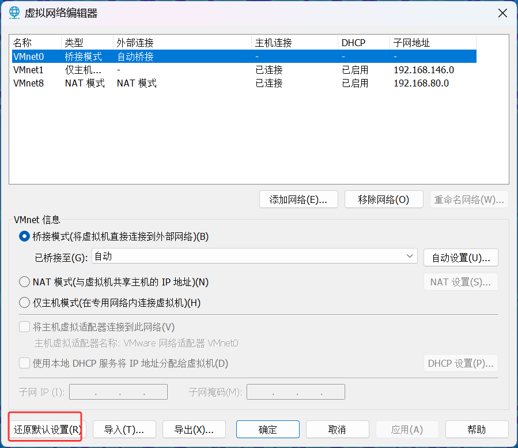Click the 子网 IP input field
Screen dimensions: 518x448
[118, 392]
